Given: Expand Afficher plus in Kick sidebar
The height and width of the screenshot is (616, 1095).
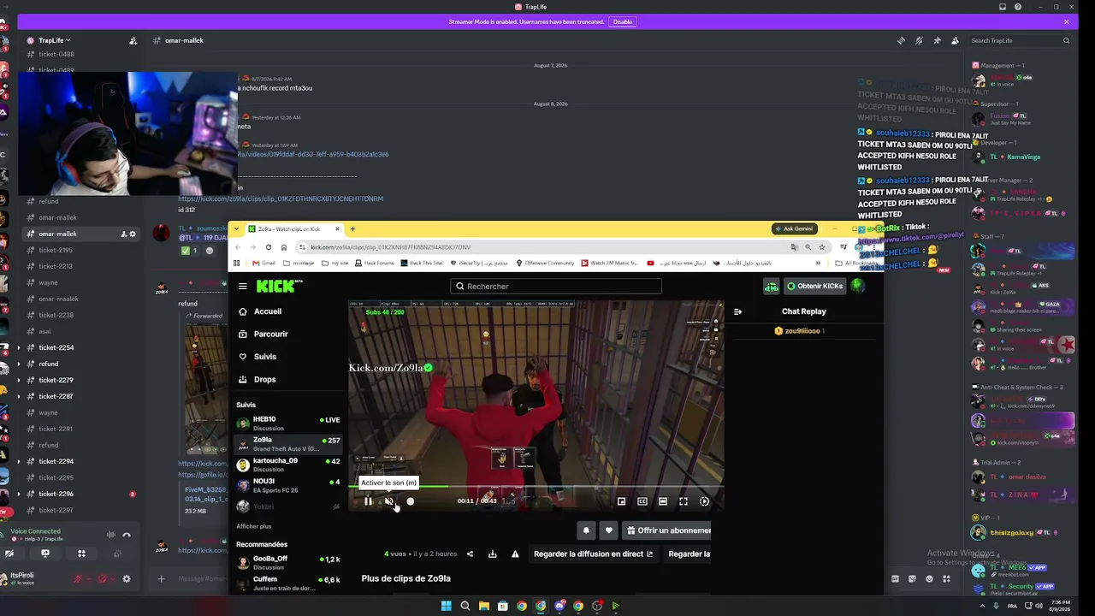Looking at the screenshot, I should (254, 526).
